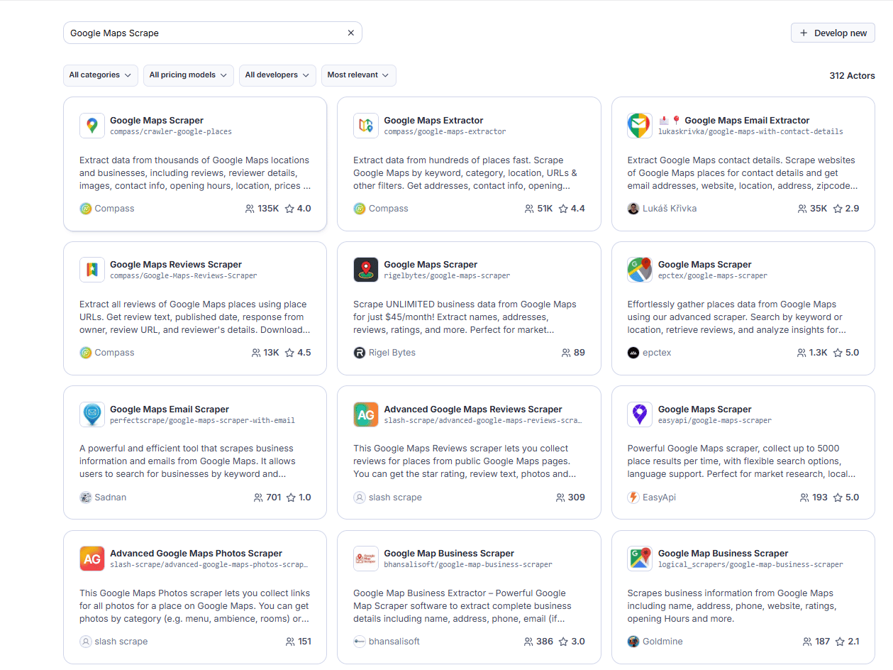
Task: Click the Sadnan developer avatar icon
Action: pyautogui.click(x=86, y=498)
